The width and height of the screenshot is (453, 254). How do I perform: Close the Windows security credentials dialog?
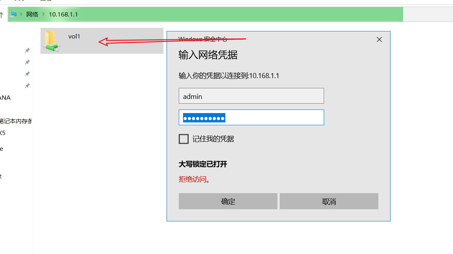[379, 40]
